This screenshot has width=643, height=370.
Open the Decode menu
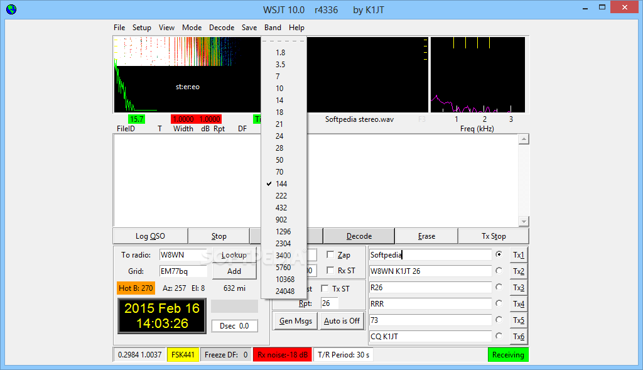tap(222, 28)
